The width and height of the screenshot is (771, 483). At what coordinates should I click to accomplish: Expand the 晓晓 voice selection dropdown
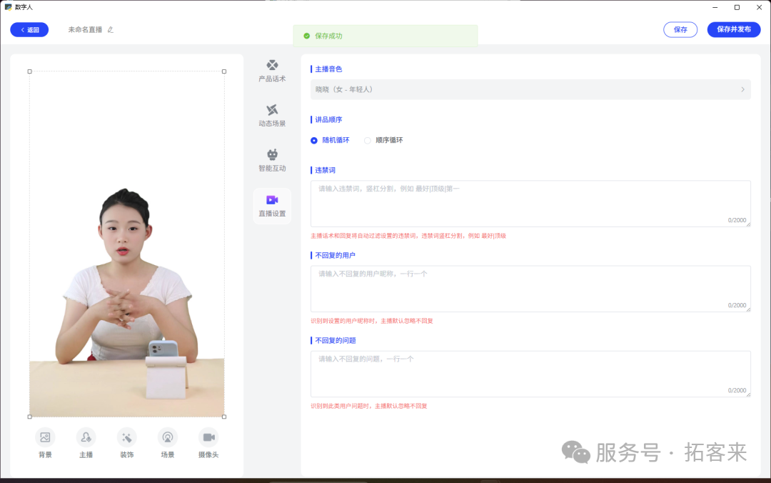[x=530, y=89]
